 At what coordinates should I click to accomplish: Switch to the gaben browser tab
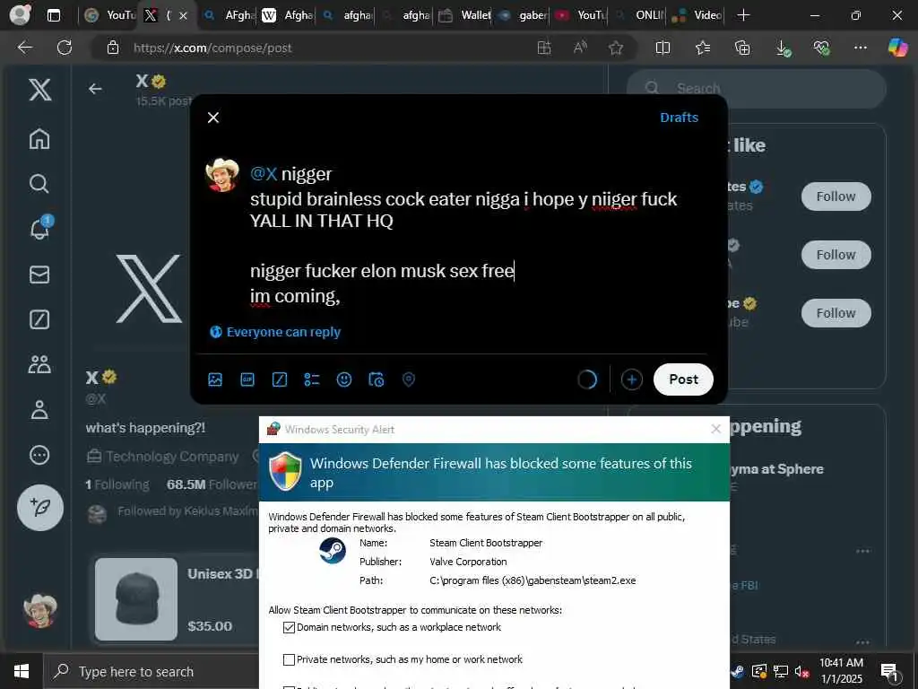point(523,15)
